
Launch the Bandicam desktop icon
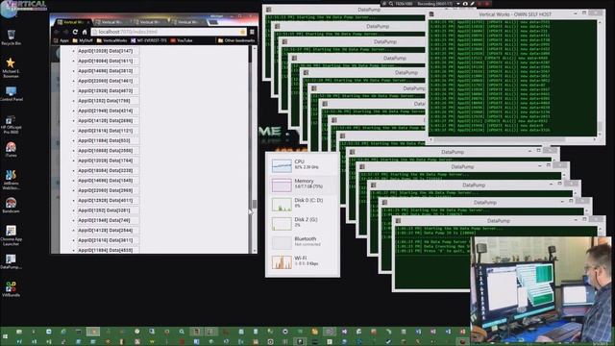[11, 205]
